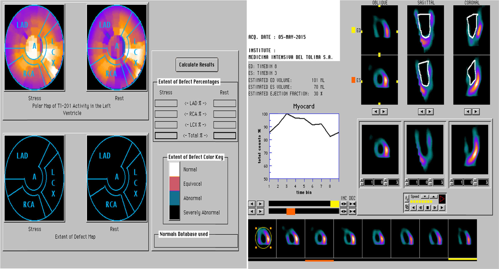The width and height of the screenshot is (499, 269).
Task: Click the stop button in cine controls
Action: [428, 208]
